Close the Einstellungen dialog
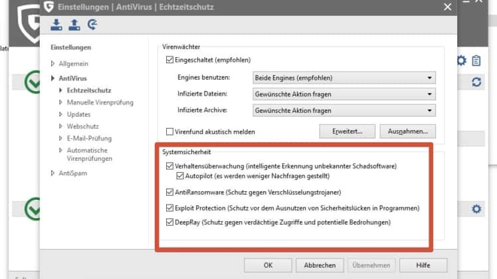This screenshot has height=279, width=497. pyautogui.click(x=448, y=7)
